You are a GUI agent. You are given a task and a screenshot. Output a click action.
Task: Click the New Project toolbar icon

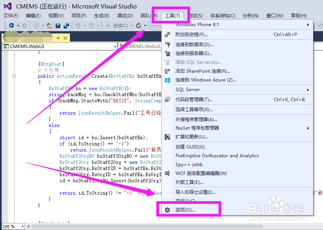36,26
